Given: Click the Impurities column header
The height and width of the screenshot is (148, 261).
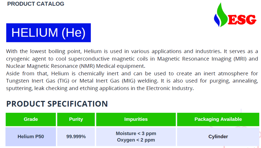Looking at the screenshot, I should [x=136, y=119].
